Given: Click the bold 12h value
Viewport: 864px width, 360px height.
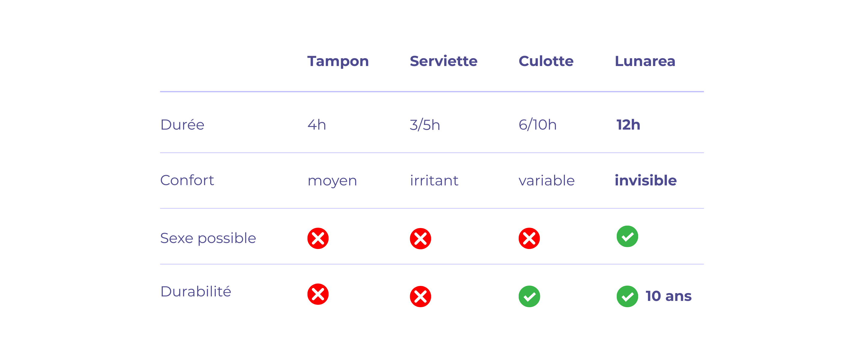Looking at the screenshot, I should point(628,124).
